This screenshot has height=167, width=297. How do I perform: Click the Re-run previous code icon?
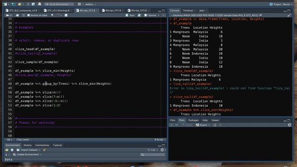click(x=139, y=15)
